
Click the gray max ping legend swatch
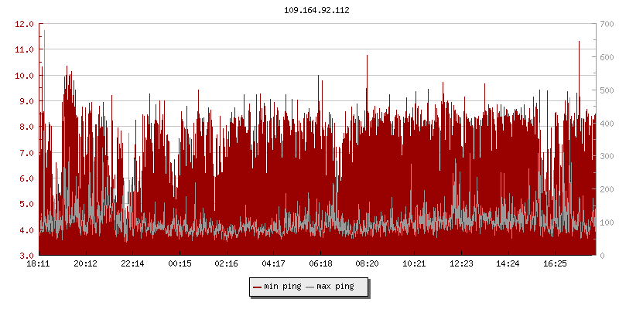[310, 287]
